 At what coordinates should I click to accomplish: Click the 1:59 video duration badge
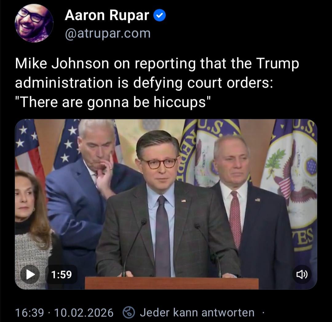tap(61, 274)
